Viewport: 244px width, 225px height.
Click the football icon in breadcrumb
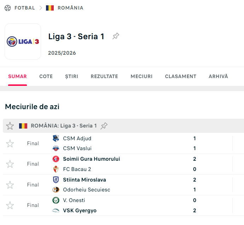click(8, 8)
